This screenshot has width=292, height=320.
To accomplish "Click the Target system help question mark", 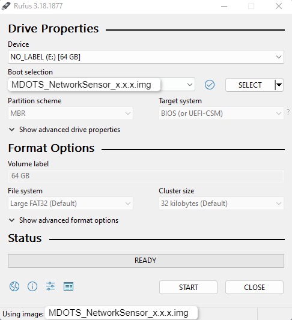I will click(288, 112).
